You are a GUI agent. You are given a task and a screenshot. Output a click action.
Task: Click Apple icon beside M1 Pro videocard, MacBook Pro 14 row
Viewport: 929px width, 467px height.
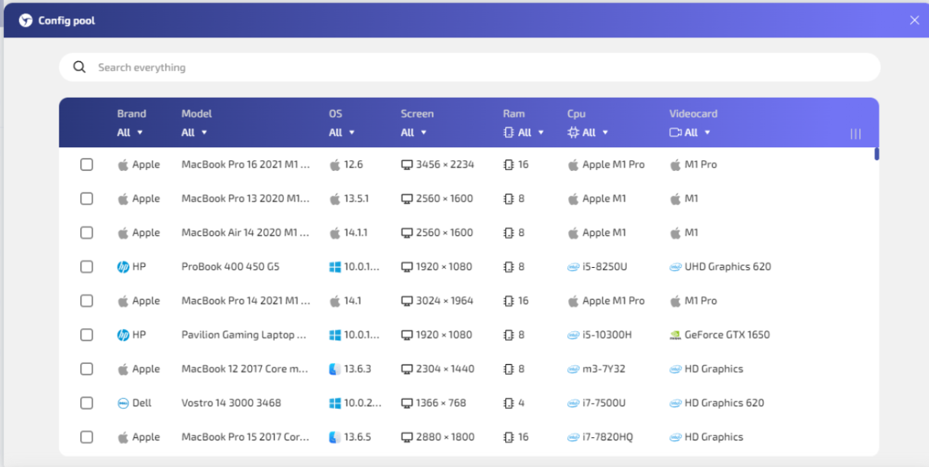pos(675,301)
